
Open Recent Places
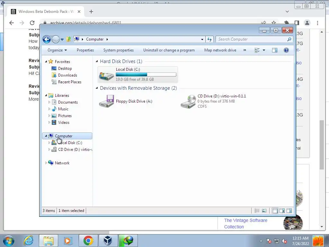coord(70,82)
